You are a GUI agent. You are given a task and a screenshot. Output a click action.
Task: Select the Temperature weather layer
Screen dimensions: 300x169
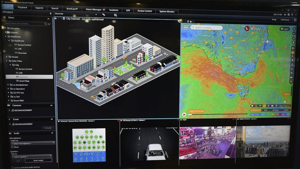coord(292,65)
